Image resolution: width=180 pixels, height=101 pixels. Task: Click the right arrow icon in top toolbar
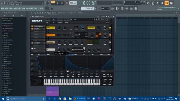(x=162, y=3)
